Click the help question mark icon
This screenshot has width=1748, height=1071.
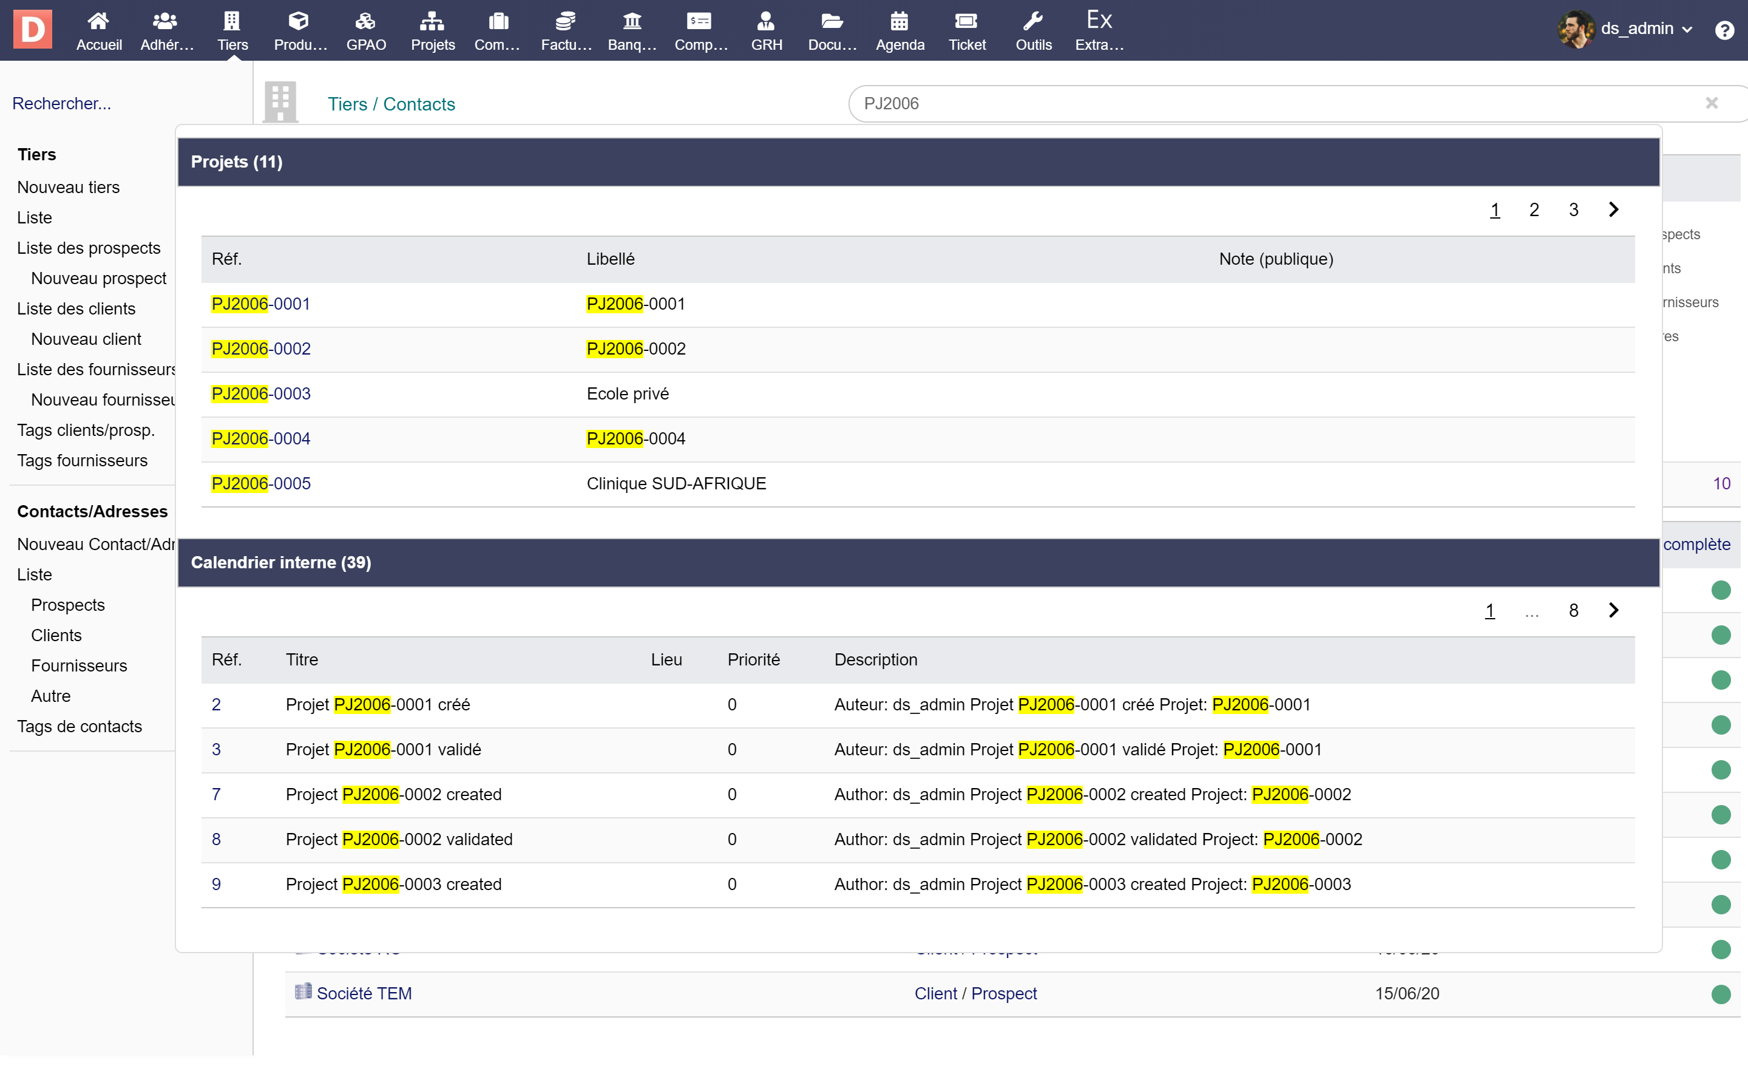pos(1724,30)
